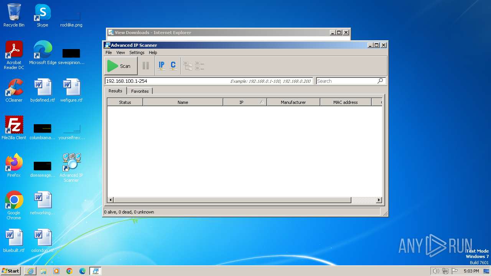Click the C subnet class icon
Screen dimensions: 491x276
173,66
